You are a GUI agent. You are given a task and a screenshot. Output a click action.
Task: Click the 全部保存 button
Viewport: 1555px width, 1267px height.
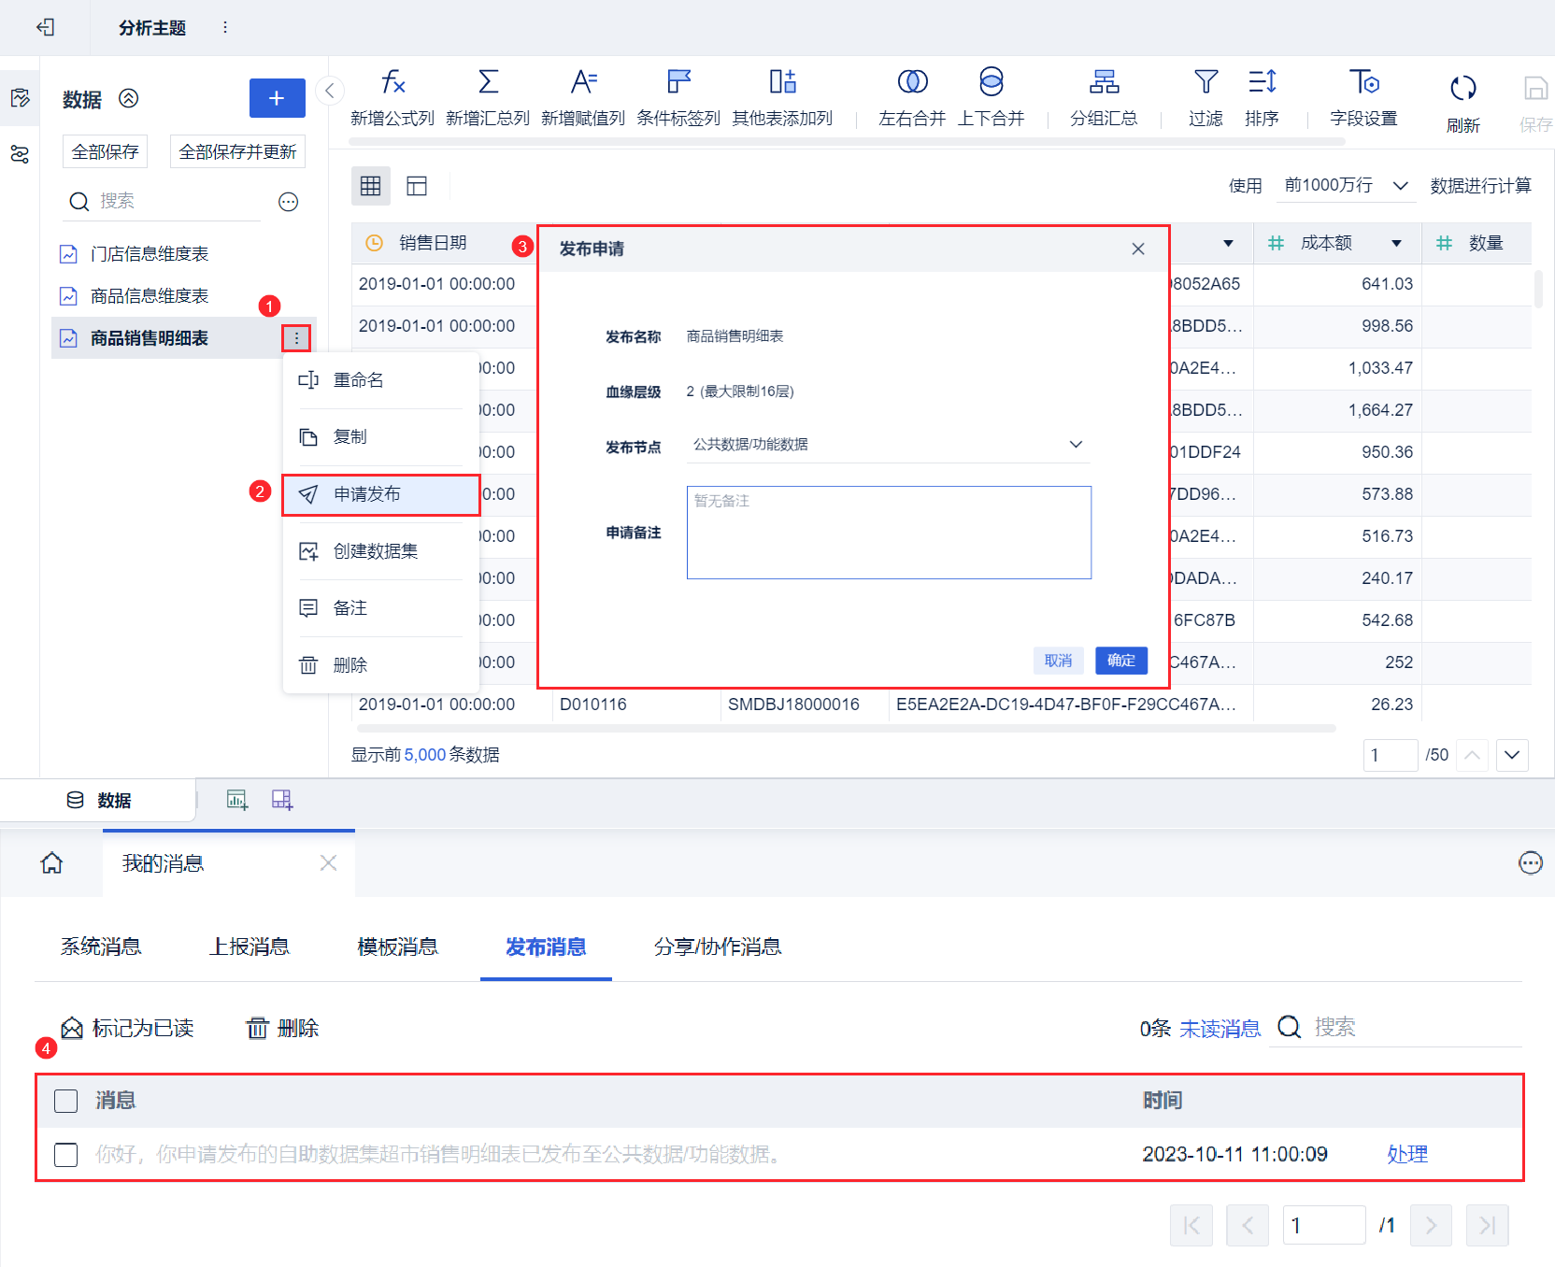tap(105, 151)
